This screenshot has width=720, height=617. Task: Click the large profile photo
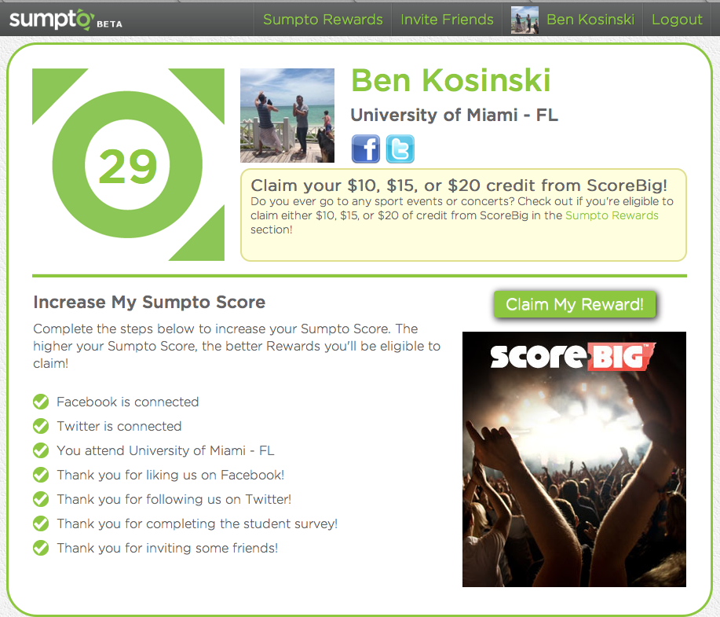[x=287, y=116]
